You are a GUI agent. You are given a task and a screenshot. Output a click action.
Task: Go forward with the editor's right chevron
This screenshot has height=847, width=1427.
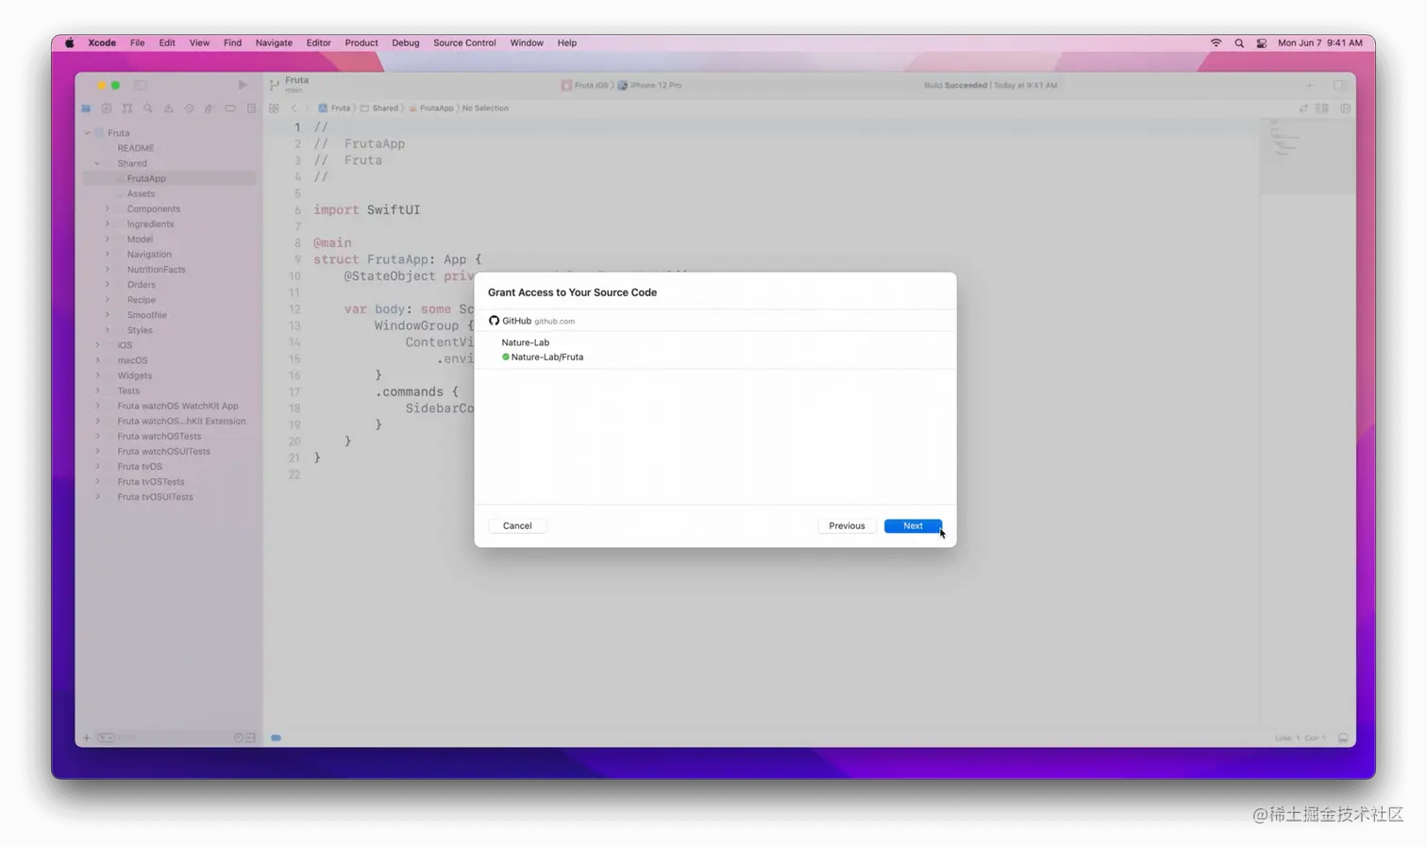coord(307,108)
